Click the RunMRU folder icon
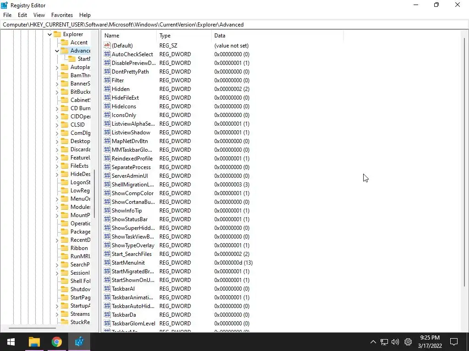This screenshot has height=351, width=469. 65,256
